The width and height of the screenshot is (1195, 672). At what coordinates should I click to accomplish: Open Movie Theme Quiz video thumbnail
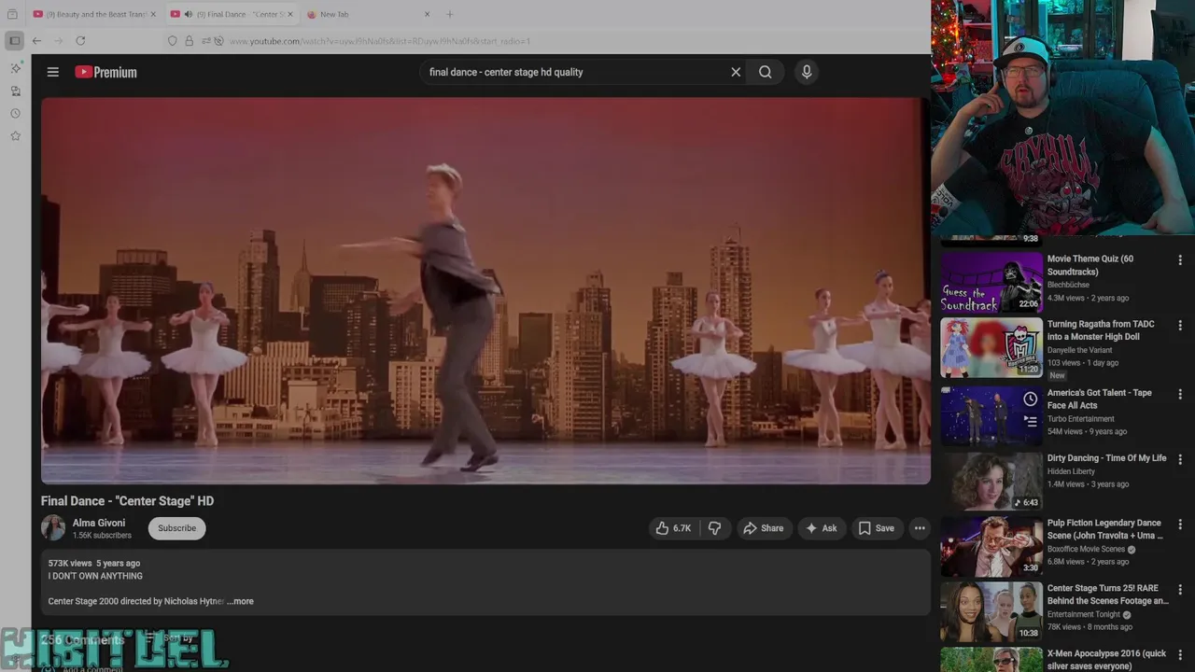(991, 282)
